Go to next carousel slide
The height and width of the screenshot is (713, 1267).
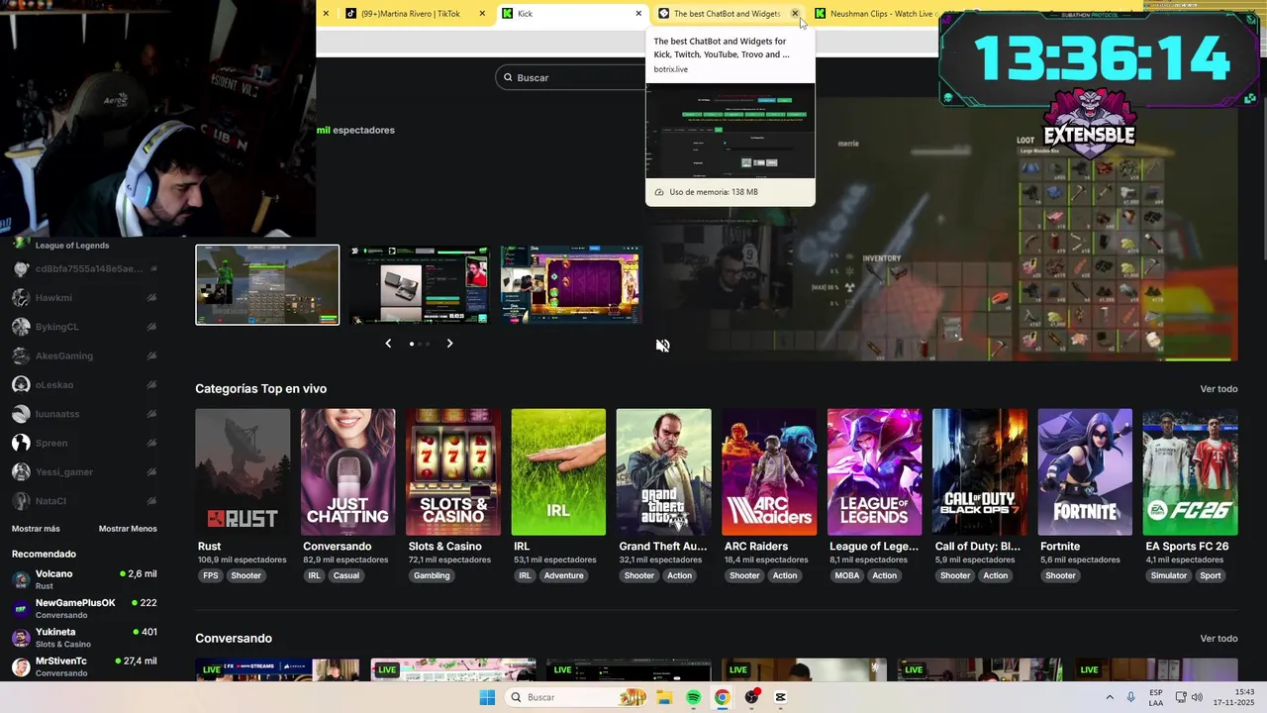point(449,344)
